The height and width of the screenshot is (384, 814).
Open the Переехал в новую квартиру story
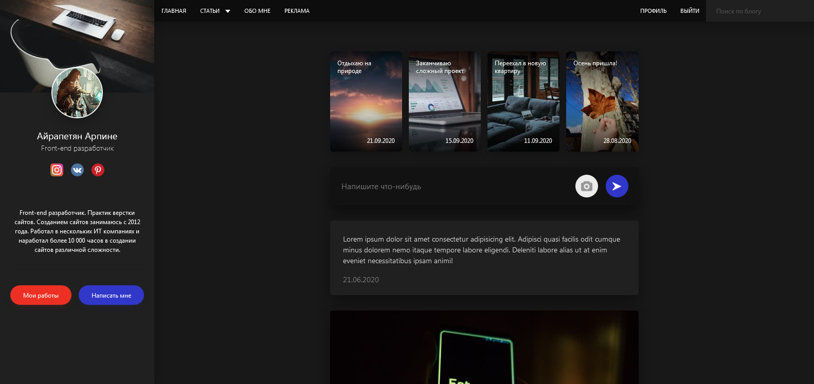tap(523, 101)
